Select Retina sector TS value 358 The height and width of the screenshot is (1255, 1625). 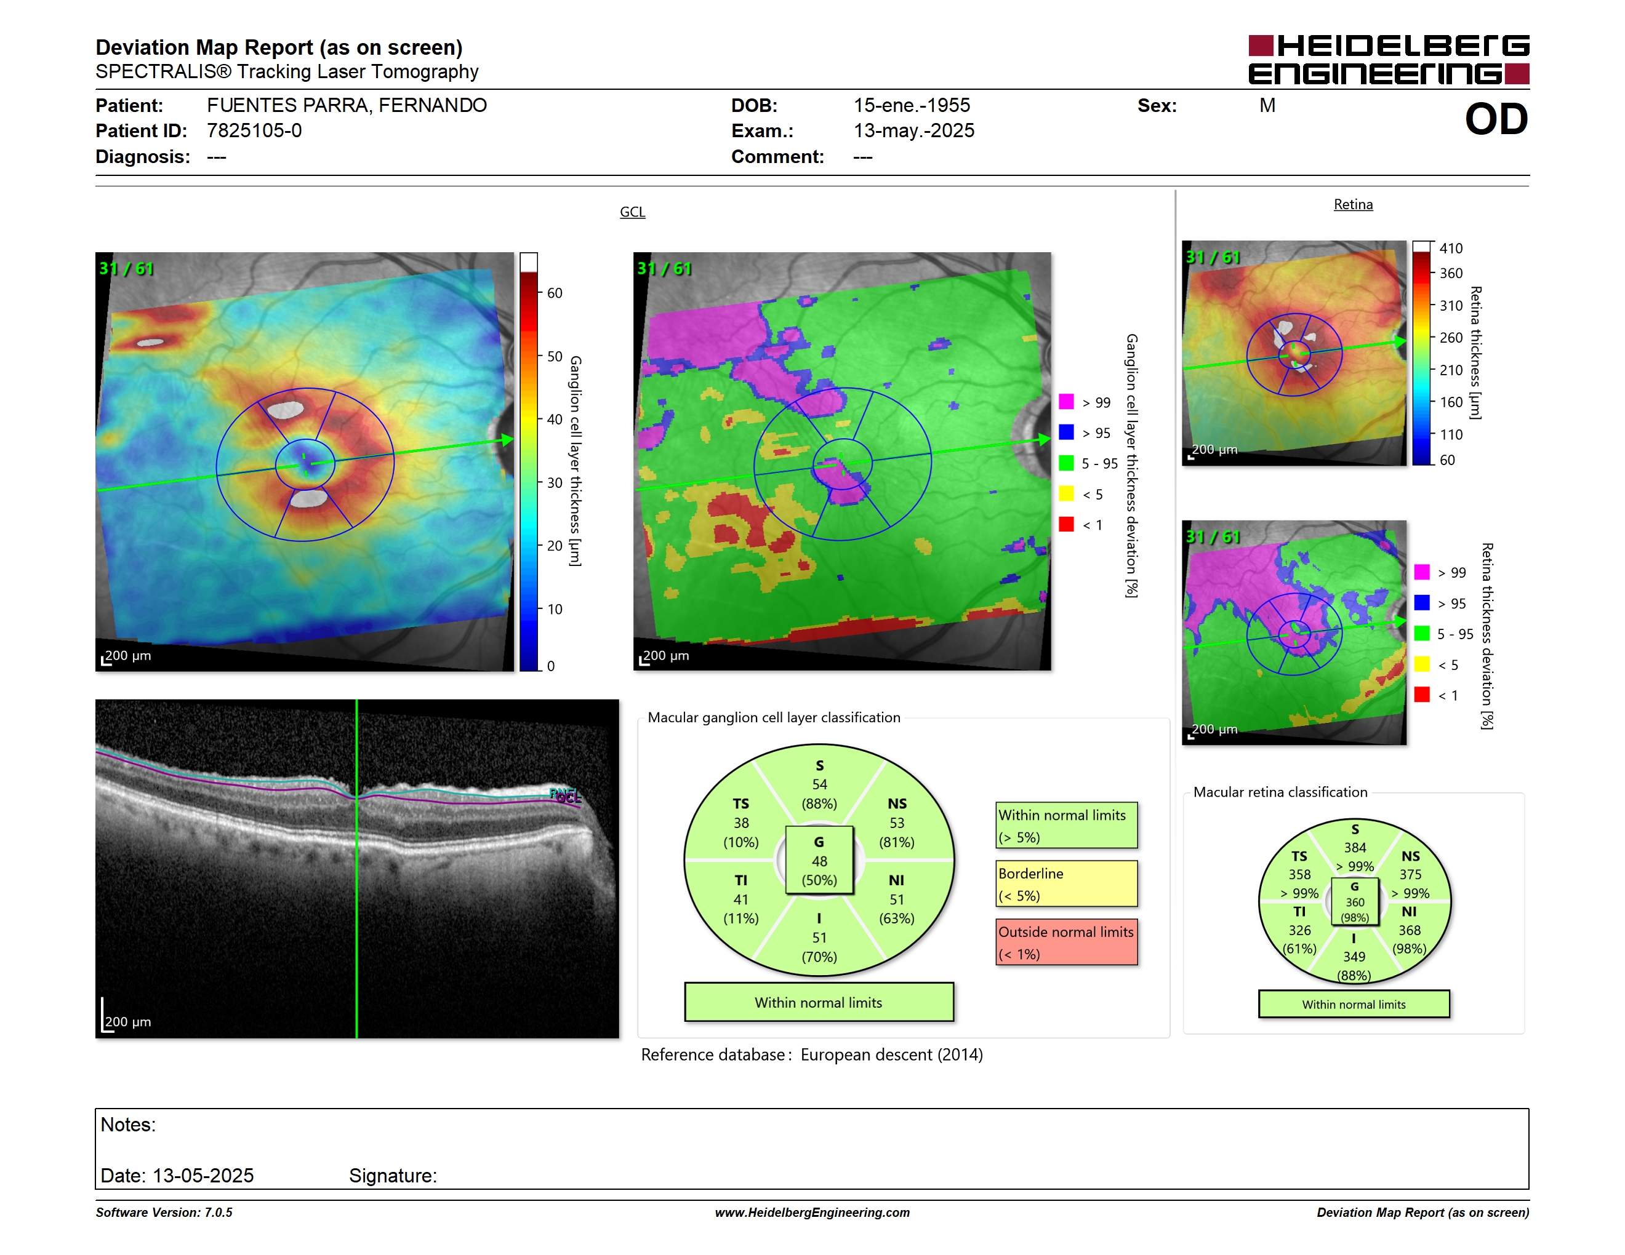pyautogui.click(x=1300, y=874)
